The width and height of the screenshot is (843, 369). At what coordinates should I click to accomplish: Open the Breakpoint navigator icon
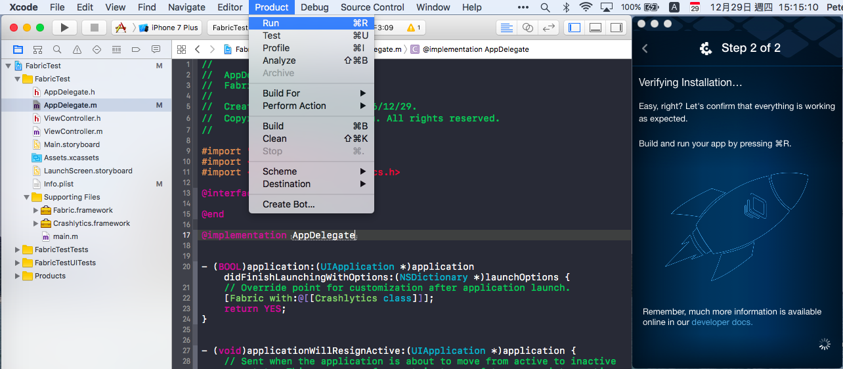[136, 49]
